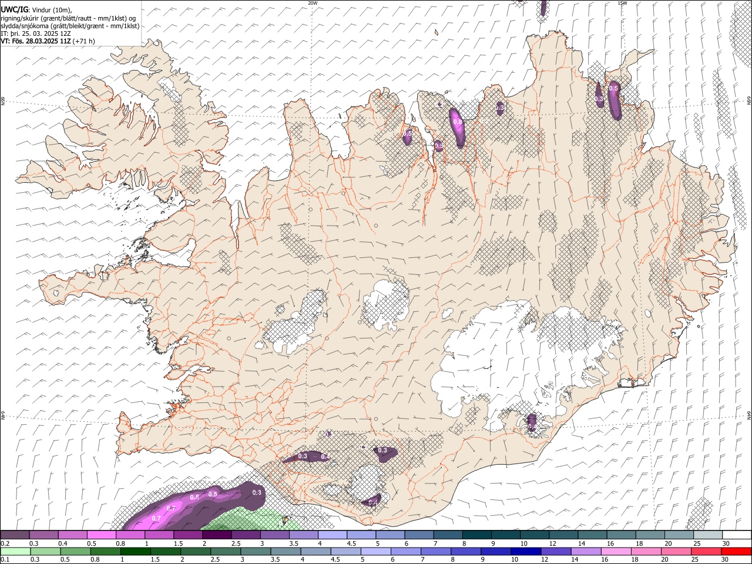Pick upper legend swatch between 4 and 4.5

331,535
